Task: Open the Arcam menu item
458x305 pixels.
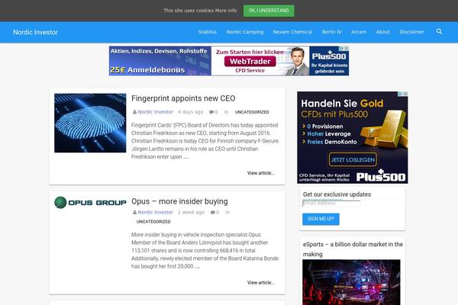Action: coord(359,32)
